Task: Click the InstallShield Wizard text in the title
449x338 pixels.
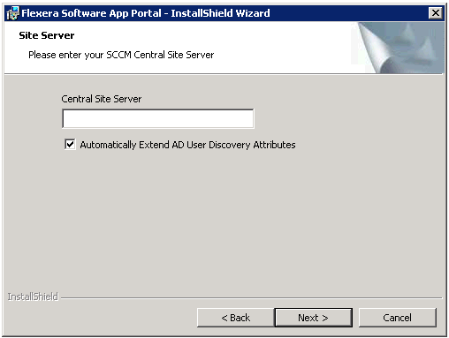Action: [220, 13]
